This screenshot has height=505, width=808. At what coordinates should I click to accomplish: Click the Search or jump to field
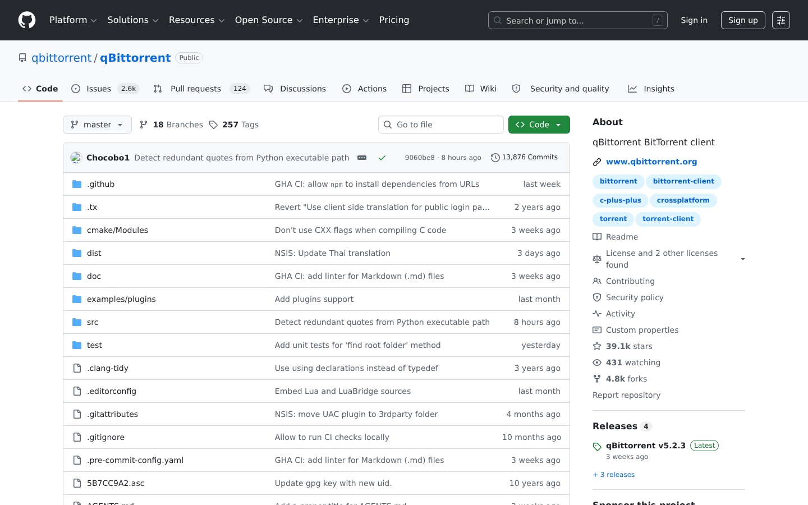click(x=578, y=20)
